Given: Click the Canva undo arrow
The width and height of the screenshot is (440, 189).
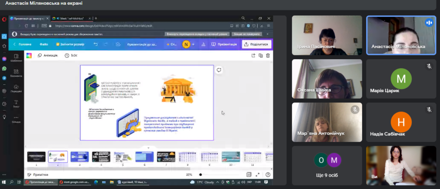Looking at the screenshot, I should point(96,44).
